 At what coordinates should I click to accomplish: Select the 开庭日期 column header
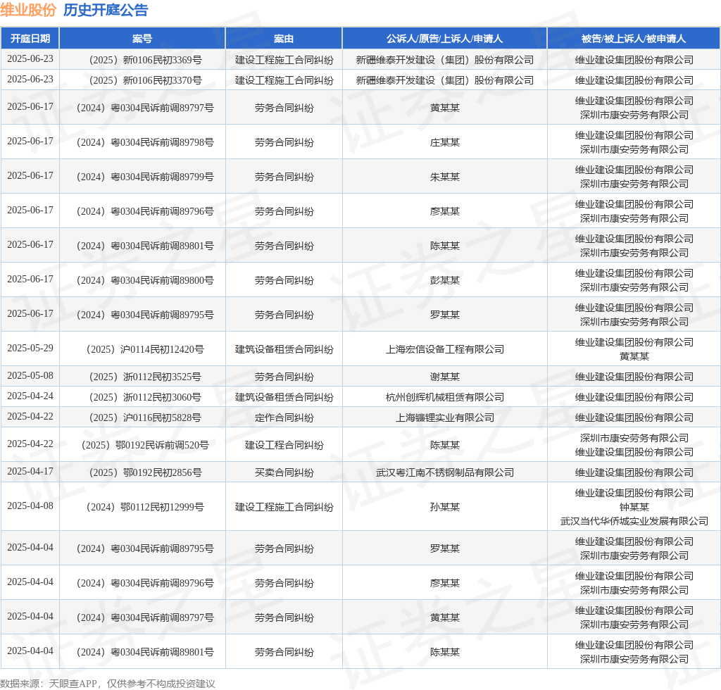click(x=30, y=39)
